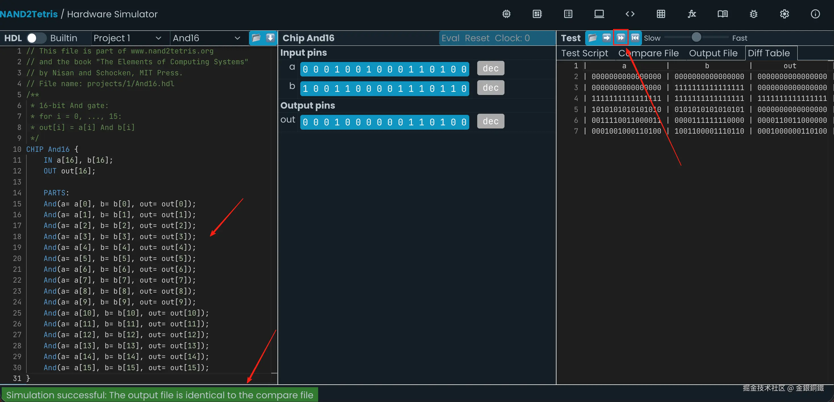This screenshot has width=834, height=402.
Task: Switch to Test Script tab
Action: 584,53
